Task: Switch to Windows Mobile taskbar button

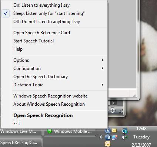Action: click(x=70, y=132)
